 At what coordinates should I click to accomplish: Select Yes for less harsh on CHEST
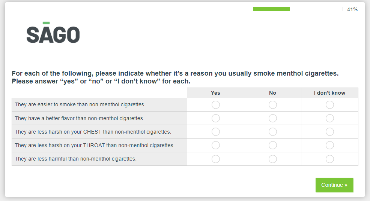(215, 132)
